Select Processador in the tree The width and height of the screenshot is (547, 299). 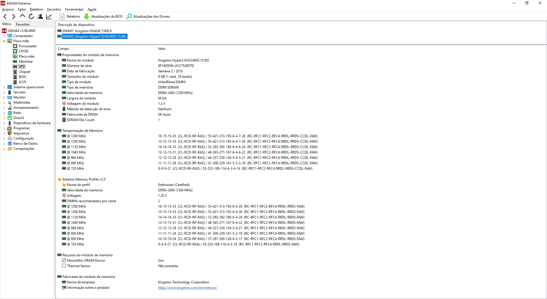[x=28, y=46]
